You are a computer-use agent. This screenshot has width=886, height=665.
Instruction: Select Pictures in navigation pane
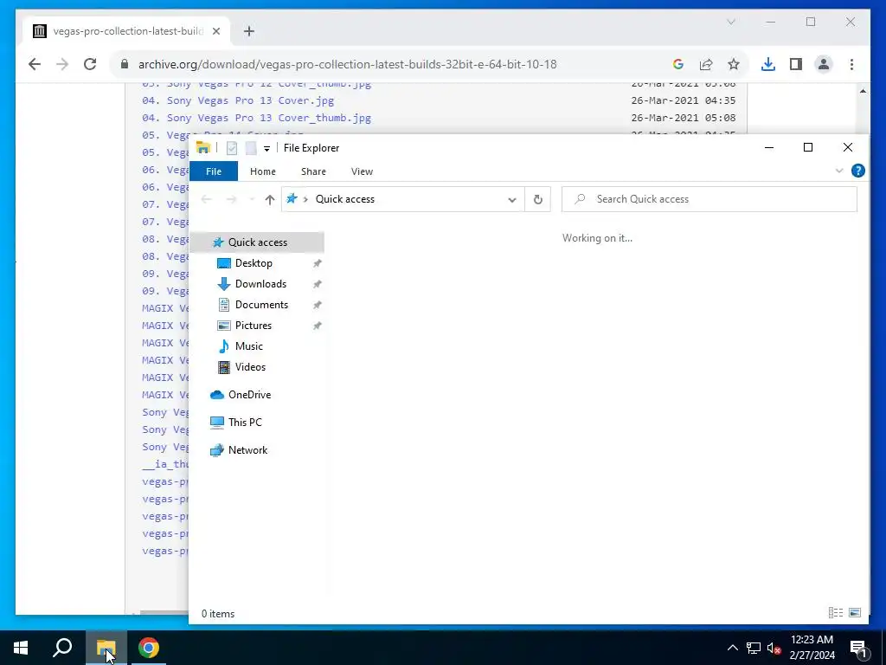[x=253, y=326]
